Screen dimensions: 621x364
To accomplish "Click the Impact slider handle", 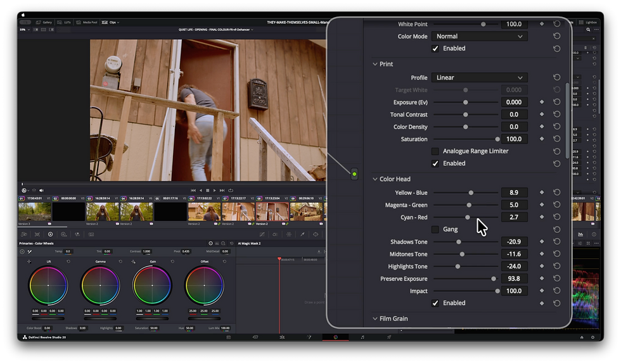I will 497,291.
